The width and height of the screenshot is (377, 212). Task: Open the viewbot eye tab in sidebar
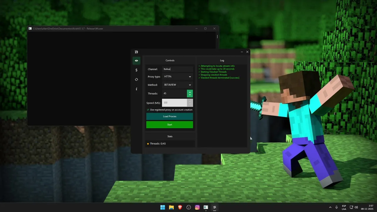tap(136, 61)
